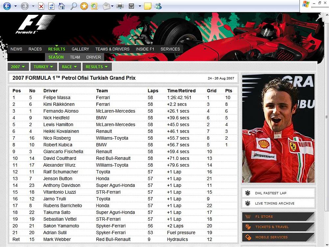Click the Formula 1 logo

30,25
